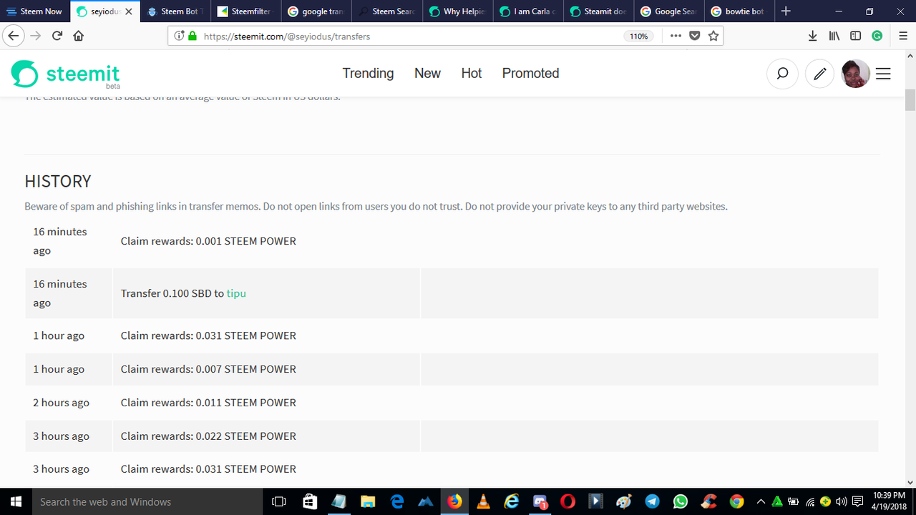
Task: Open the Firefox downloads panel
Action: (813, 36)
